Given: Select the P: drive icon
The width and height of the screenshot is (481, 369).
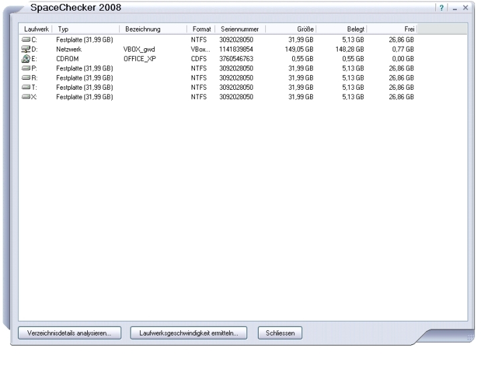Looking at the screenshot, I should click(26, 66).
